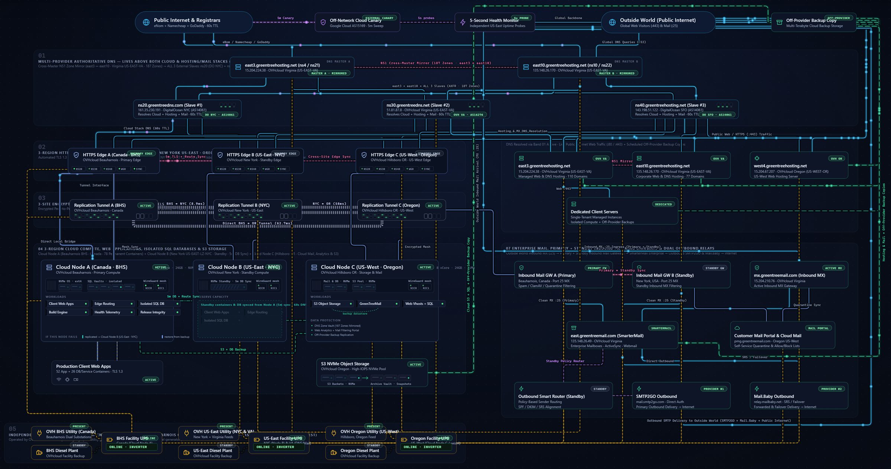
Task: Click the plug icon on OVH BHS Utility
Action: (x=39, y=433)
